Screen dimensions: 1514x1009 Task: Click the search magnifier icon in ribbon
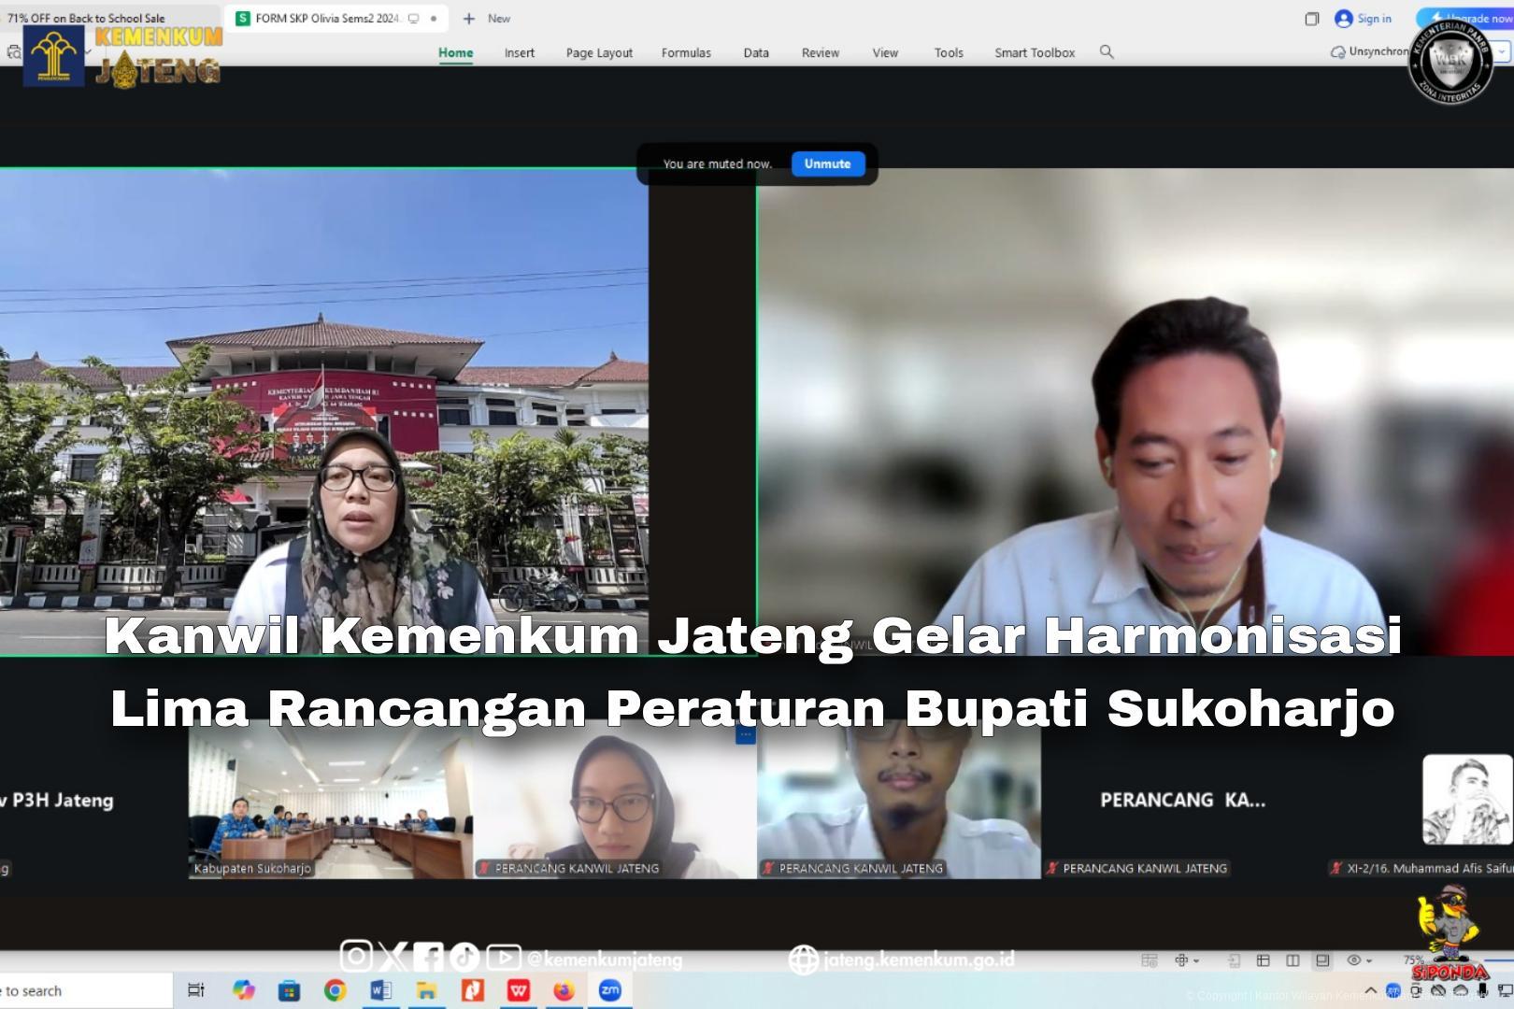pyautogui.click(x=1107, y=52)
